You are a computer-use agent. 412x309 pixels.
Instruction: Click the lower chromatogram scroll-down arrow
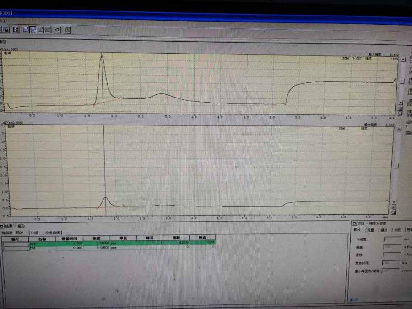(x=394, y=202)
